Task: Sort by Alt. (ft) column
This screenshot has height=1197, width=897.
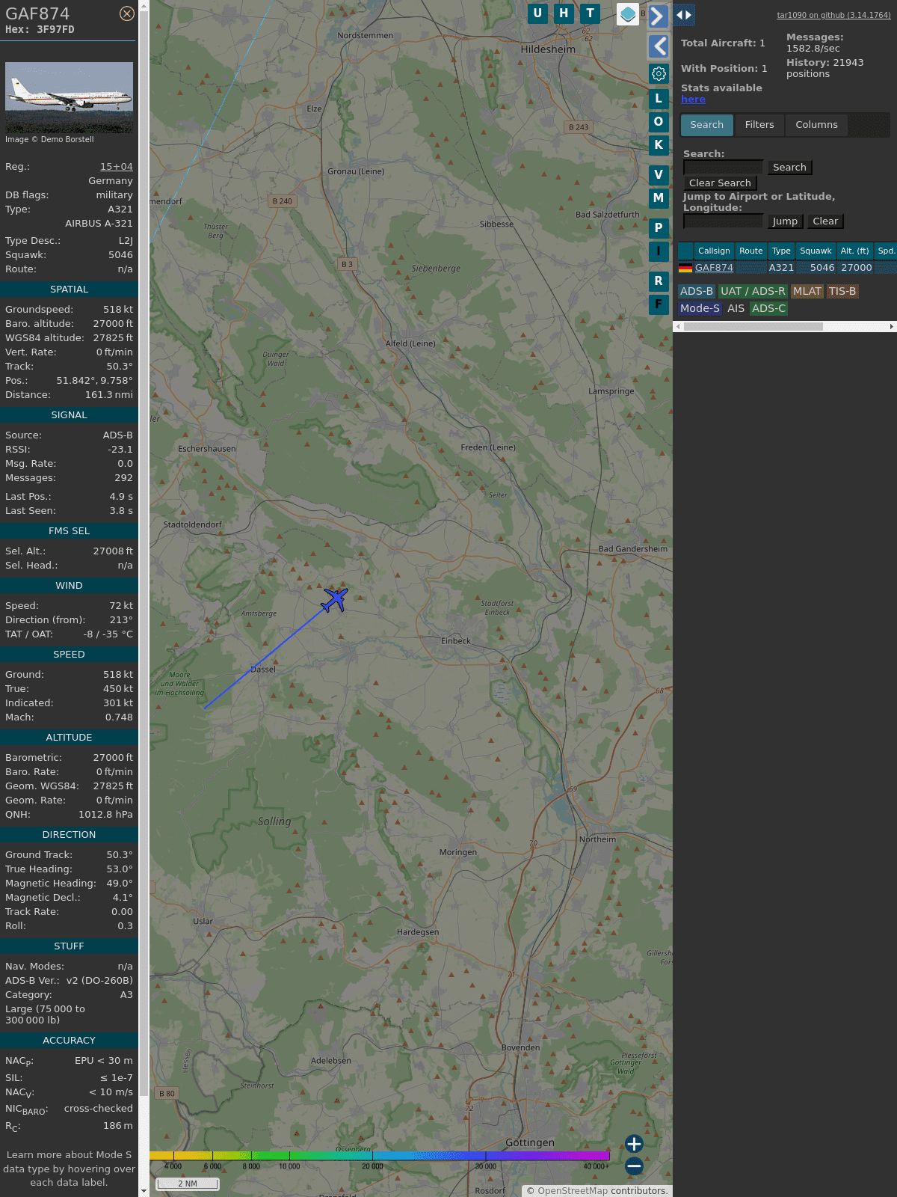Action: click(854, 251)
